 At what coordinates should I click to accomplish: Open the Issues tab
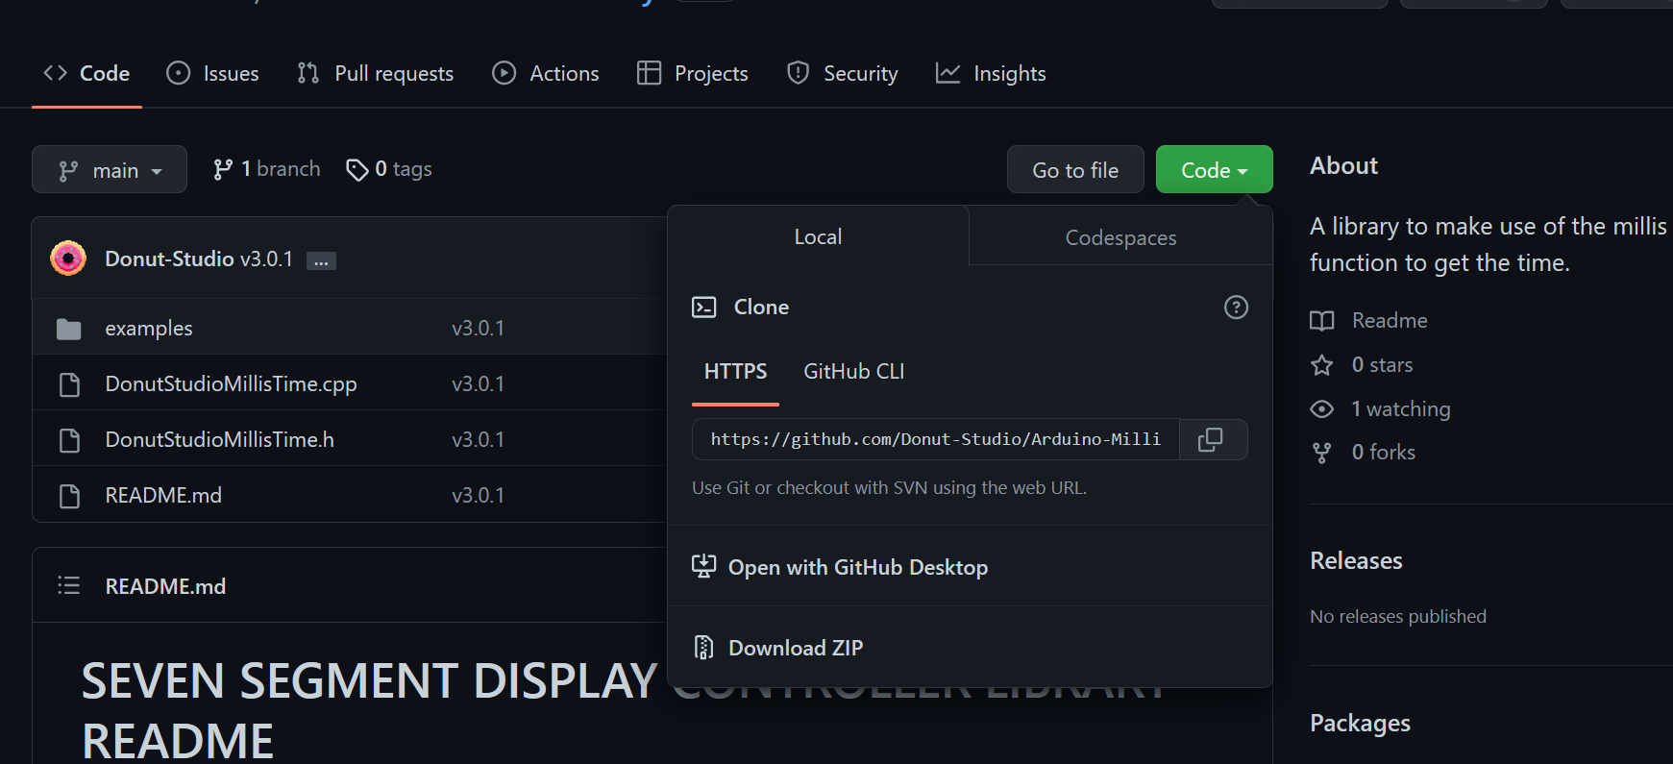point(212,73)
